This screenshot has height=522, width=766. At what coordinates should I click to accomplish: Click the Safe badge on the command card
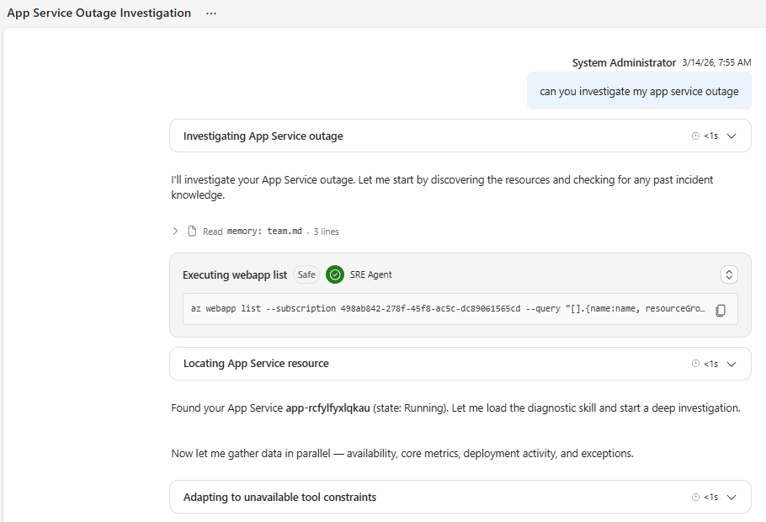click(x=306, y=274)
